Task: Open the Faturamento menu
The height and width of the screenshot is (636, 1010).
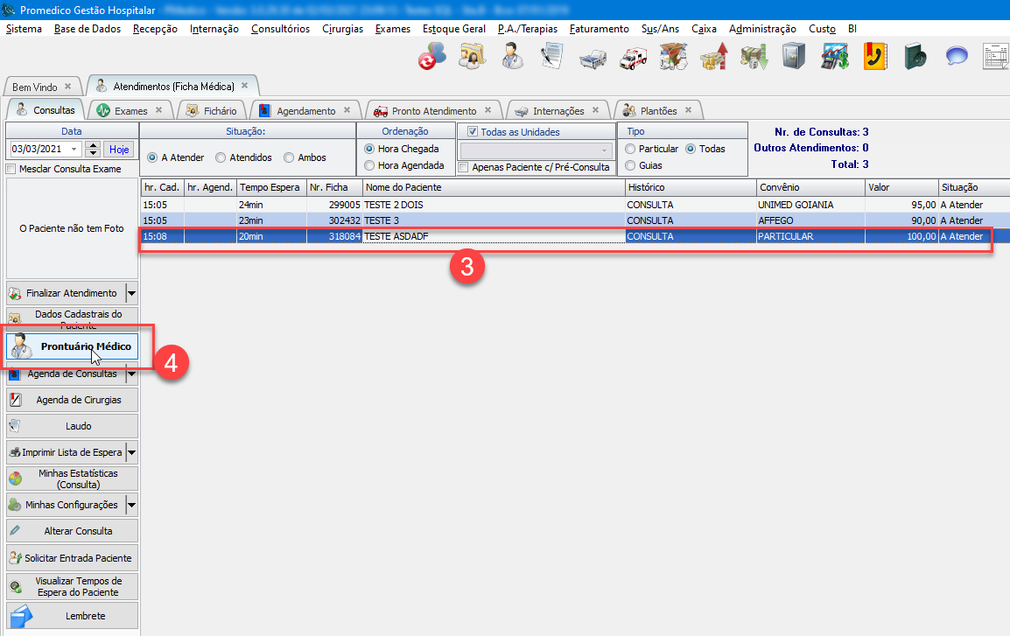Action: point(599,29)
